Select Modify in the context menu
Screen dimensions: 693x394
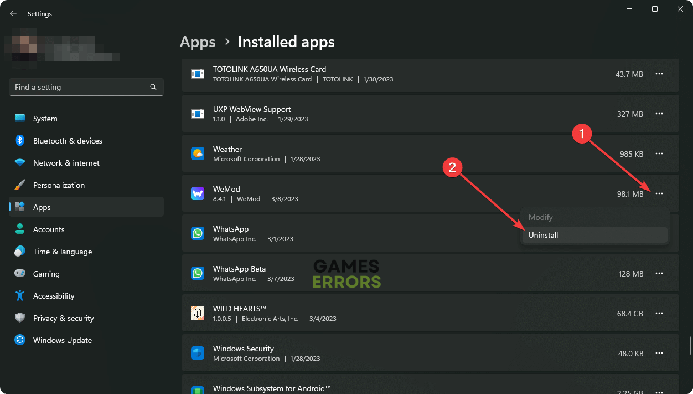point(541,217)
